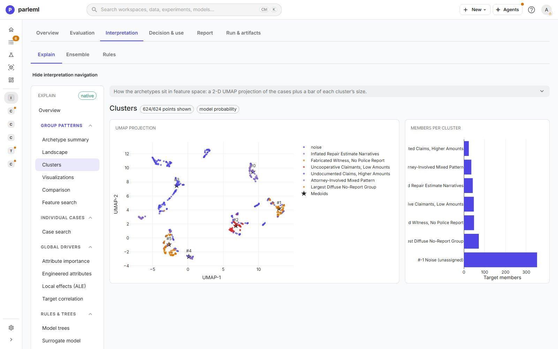The width and height of the screenshot is (558, 349).
Task: Open Attribute importance page
Action: click(66, 261)
